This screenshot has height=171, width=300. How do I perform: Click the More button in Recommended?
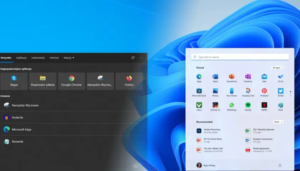[278, 122]
